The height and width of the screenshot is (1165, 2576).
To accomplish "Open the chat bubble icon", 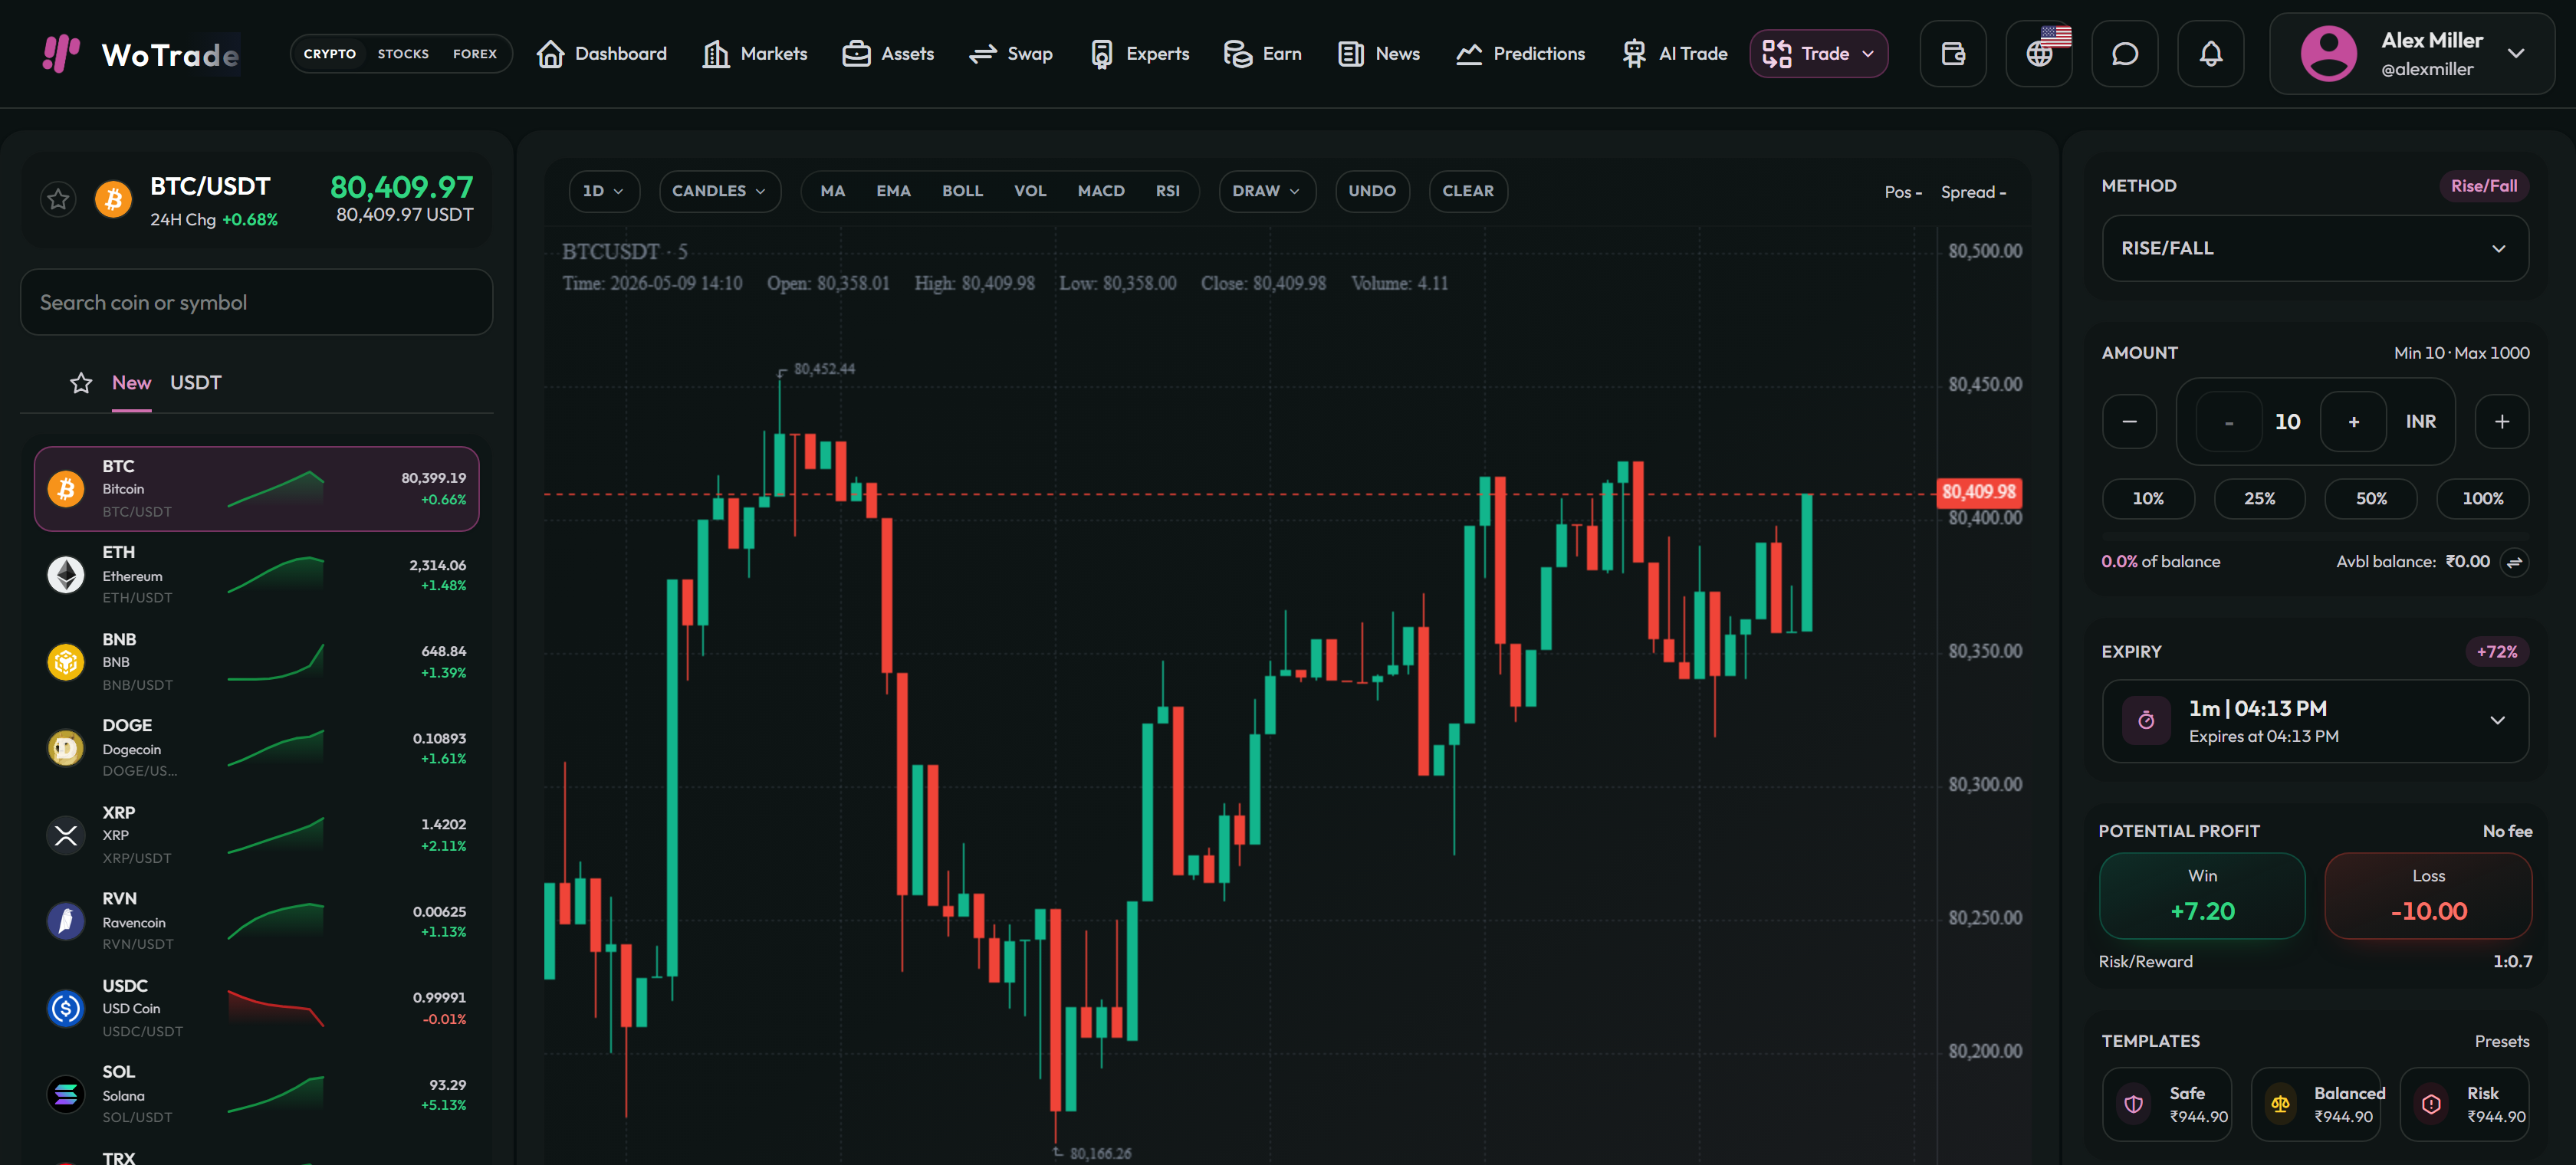I will pos(2124,54).
